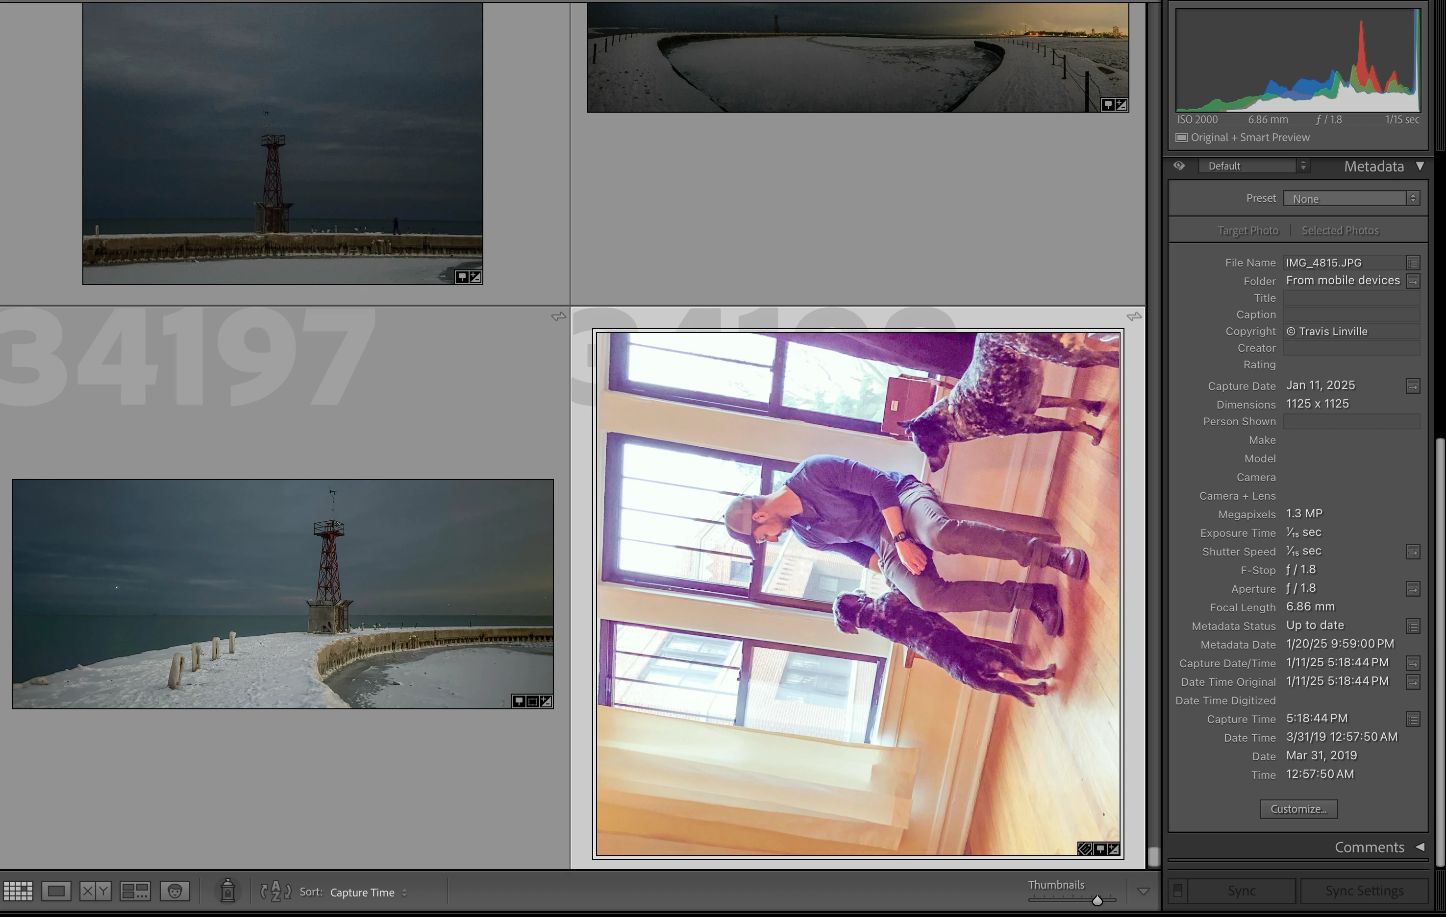Adjust the Thumbnails size slider
1446x917 pixels.
(x=1097, y=900)
